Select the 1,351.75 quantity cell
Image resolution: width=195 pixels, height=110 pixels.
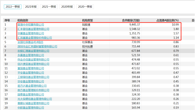pyautogui.click(x=135, y=33)
